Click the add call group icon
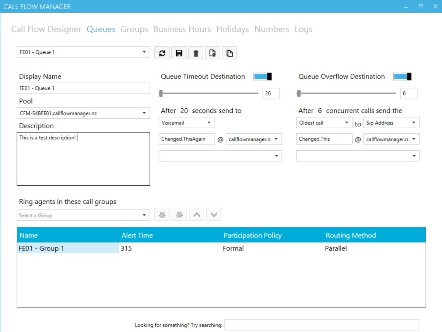Viewport: 442px width, 332px height. 162,215
